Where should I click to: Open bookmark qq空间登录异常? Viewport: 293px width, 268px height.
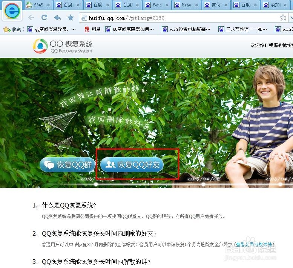[x=51, y=29]
